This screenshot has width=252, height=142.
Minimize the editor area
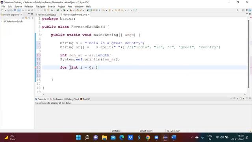(247, 13)
